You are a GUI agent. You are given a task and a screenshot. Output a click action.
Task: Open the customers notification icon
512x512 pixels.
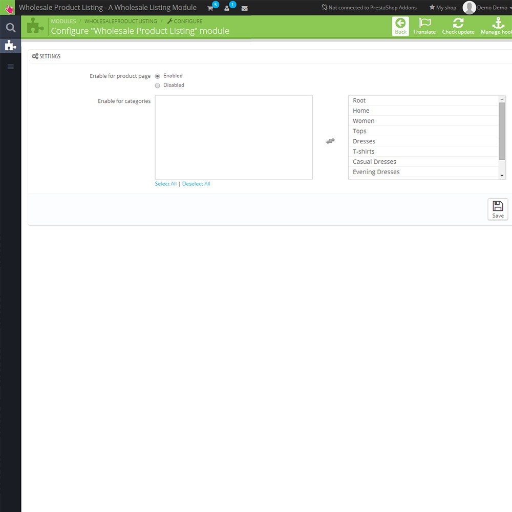227,8
